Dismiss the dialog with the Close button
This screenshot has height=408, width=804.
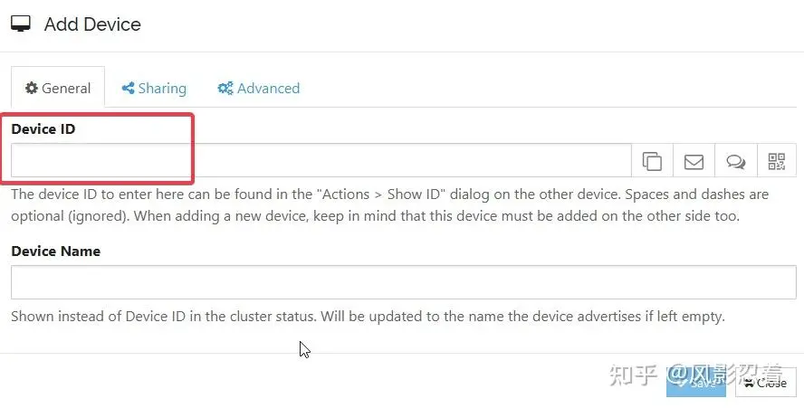coord(766,383)
